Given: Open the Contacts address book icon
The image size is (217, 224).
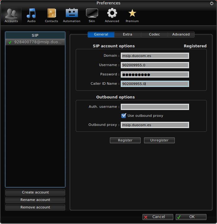Looking at the screenshot, I should (52, 15).
